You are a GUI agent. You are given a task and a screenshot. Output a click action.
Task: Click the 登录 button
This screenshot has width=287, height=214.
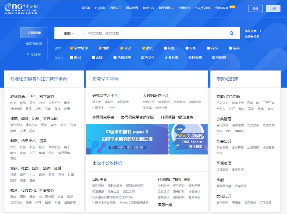pyautogui.click(x=255, y=9)
